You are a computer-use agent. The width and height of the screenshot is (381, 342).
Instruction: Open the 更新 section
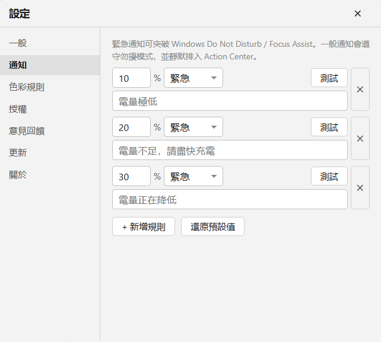tap(50, 153)
